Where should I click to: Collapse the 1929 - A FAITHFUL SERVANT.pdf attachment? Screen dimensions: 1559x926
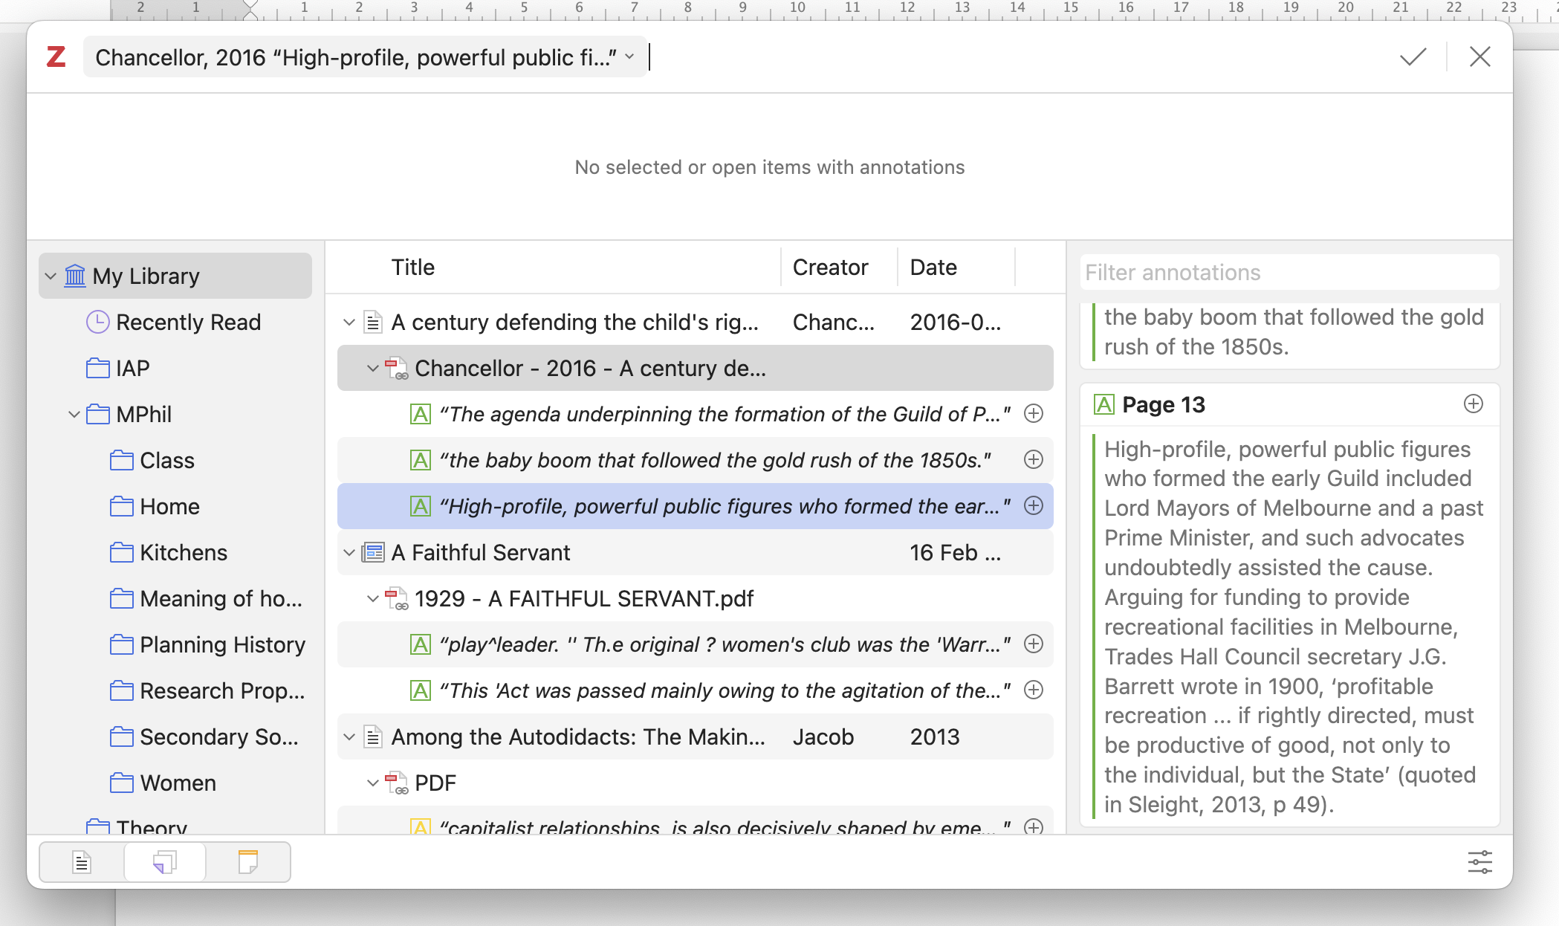[x=372, y=599]
